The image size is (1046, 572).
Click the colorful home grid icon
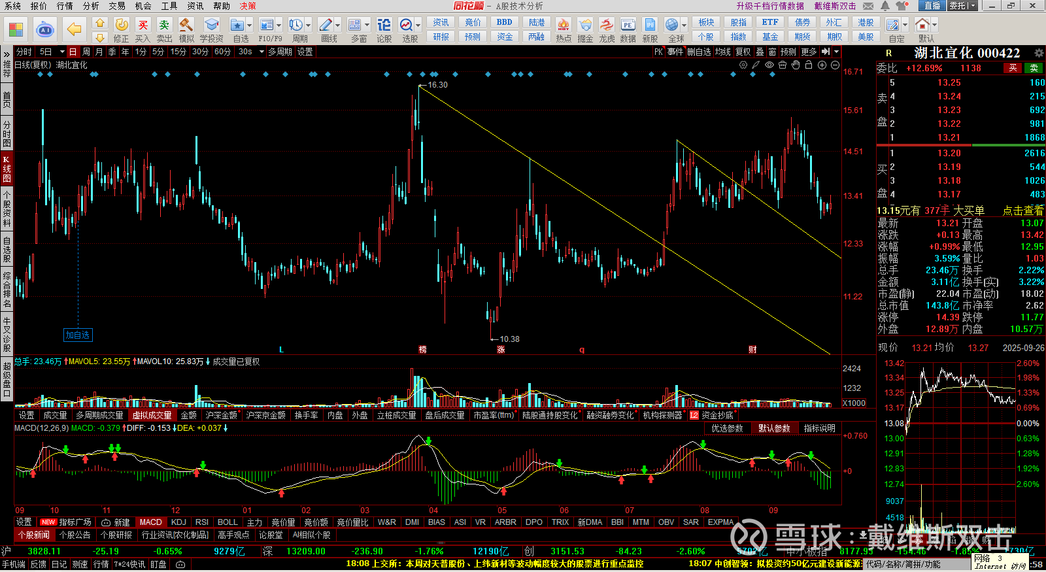16,29
